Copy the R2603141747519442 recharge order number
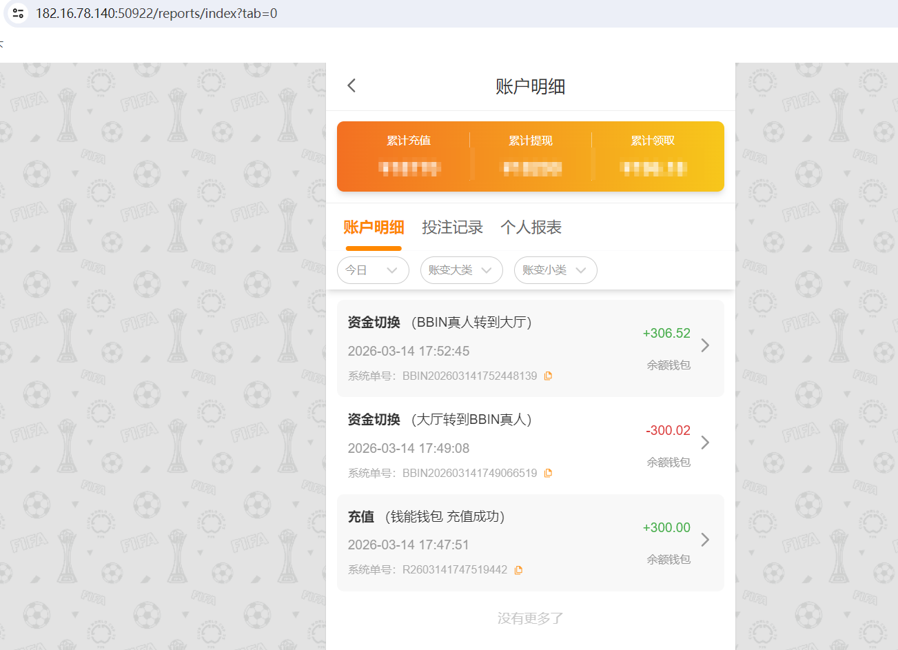The width and height of the screenshot is (898, 650). 519,569
